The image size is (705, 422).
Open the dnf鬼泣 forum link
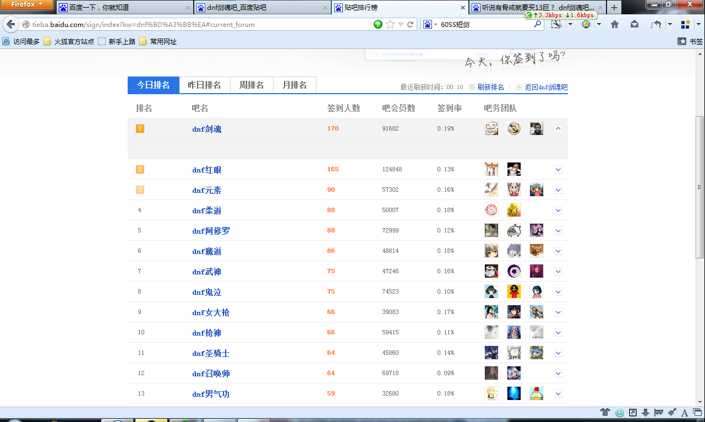click(x=207, y=292)
